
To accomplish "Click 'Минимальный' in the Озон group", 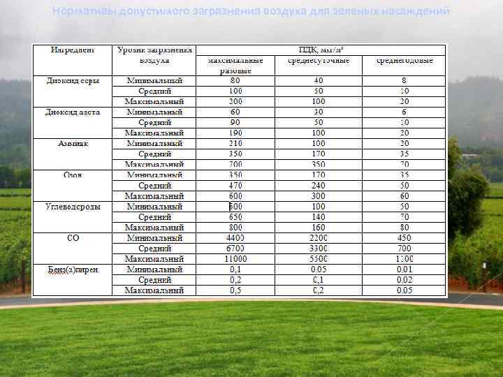I will click(x=154, y=175).
